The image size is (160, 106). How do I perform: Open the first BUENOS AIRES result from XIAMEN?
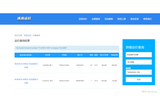(26, 65)
